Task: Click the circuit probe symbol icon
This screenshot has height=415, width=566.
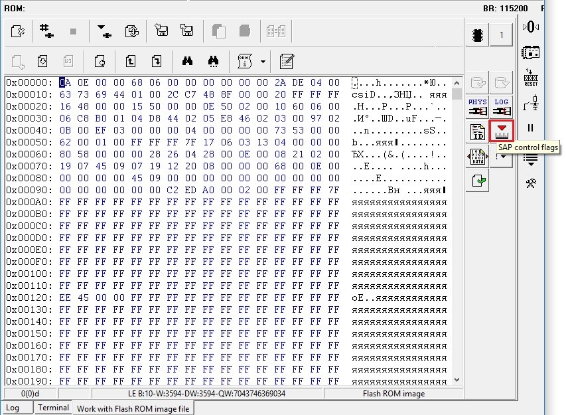Action: 531,103
